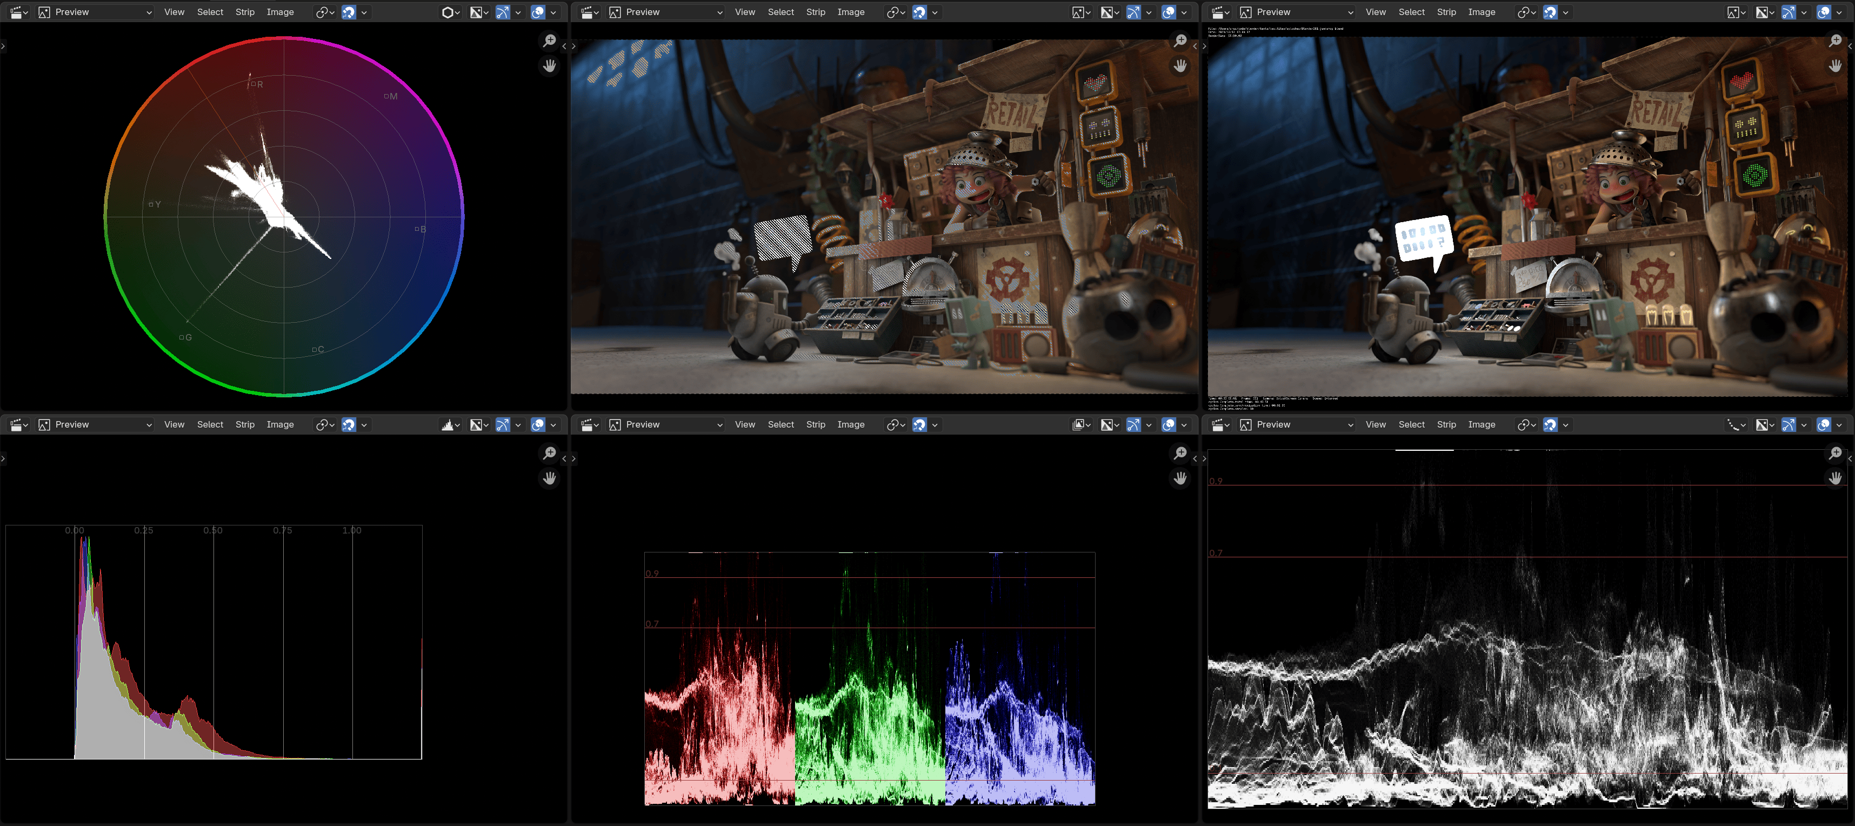Open display channels selector in vectorscope panel
Image resolution: width=1855 pixels, height=826 pixels.
(x=479, y=12)
